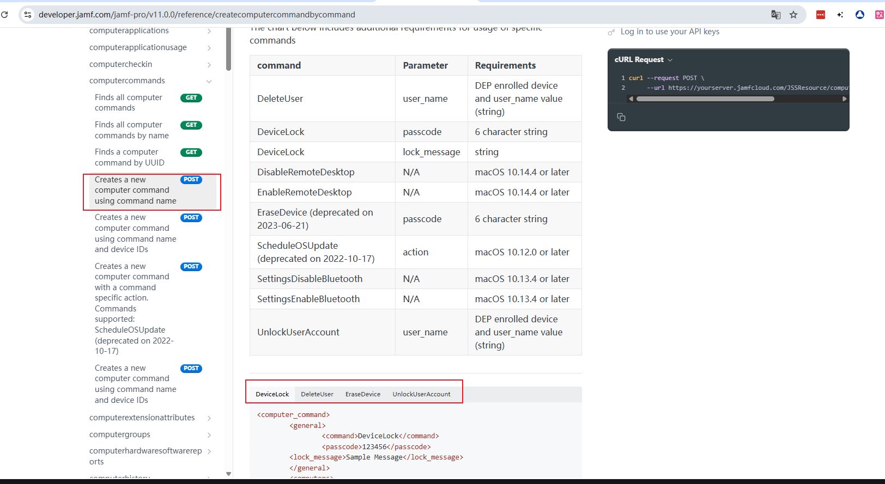Click 'Log in to use your API keys'

pos(669,32)
